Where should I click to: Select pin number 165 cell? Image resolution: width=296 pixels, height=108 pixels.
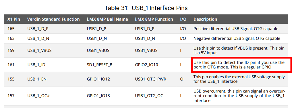(x=11, y=29)
